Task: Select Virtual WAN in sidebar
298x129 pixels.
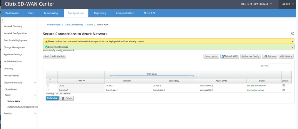Action: 14,101
